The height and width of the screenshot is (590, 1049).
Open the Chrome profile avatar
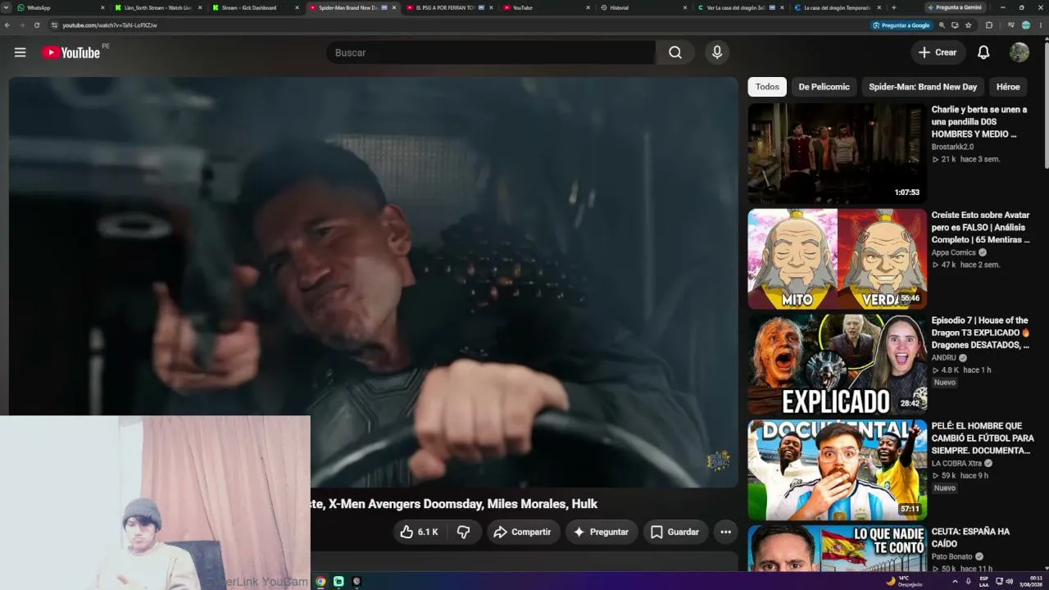pos(1026,25)
